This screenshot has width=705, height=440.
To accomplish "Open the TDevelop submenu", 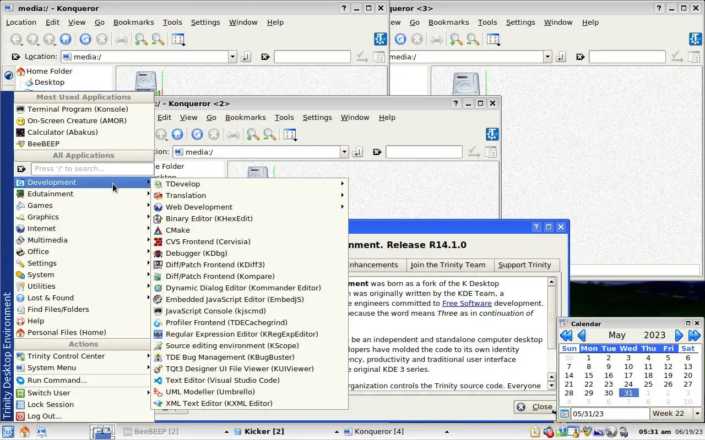I will pyautogui.click(x=250, y=184).
